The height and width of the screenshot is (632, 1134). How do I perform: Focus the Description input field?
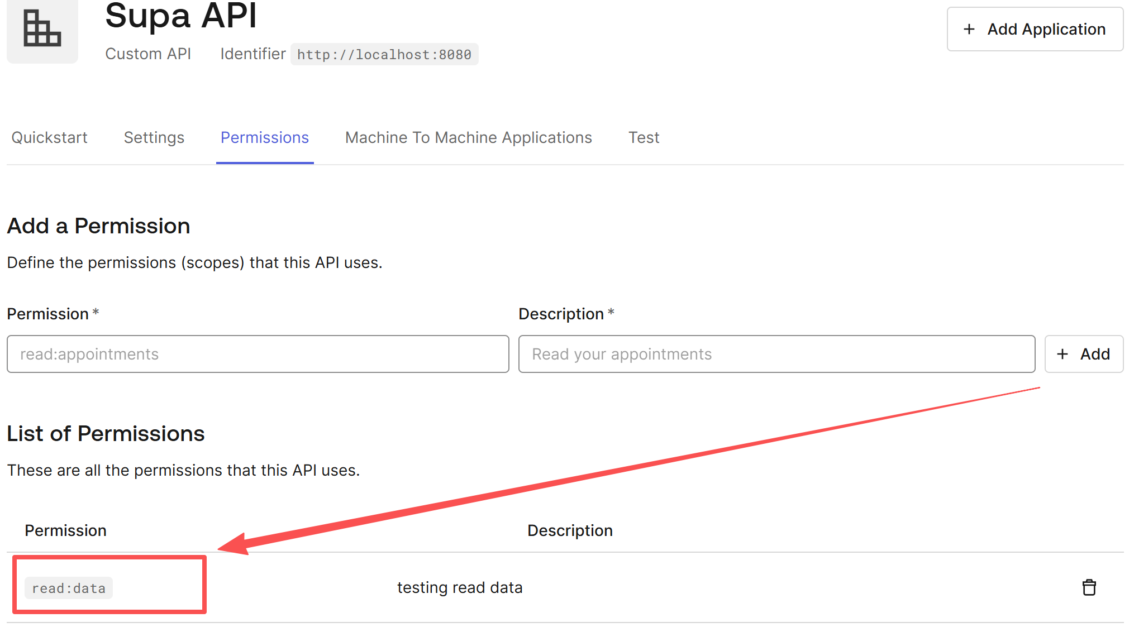coord(776,354)
